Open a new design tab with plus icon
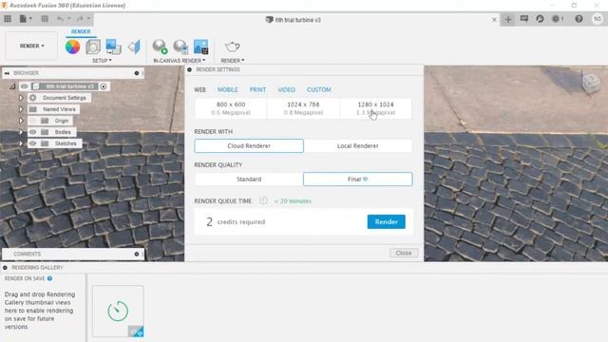608x342 pixels. 508,19
